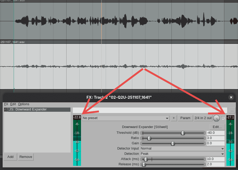Open the FX menu
This screenshot has height=170, width=238.
(x=6, y=104)
